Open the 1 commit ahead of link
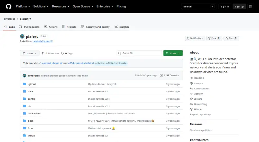 click(x=51, y=63)
